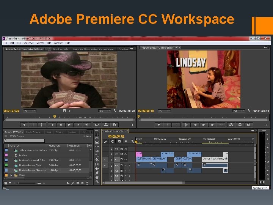Screen dimensions: 273x205
Task: Open Source monitor settings wrench
Action: 115,111
